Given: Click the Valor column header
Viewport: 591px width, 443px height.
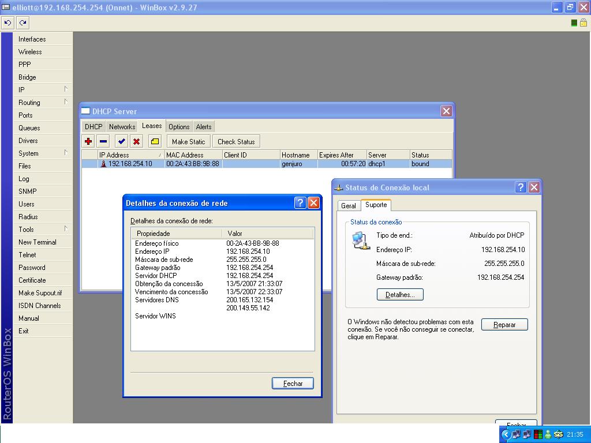Looking at the screenshot, I should 268,234.
